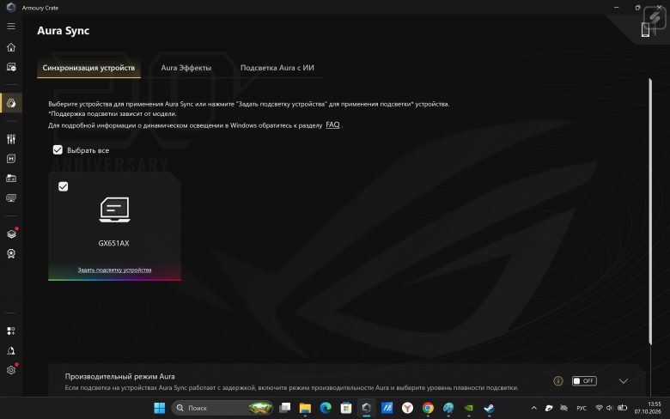Open MyASUS blue taskbar icon
This screenshot has width=670, height=419.
[387, 408]
